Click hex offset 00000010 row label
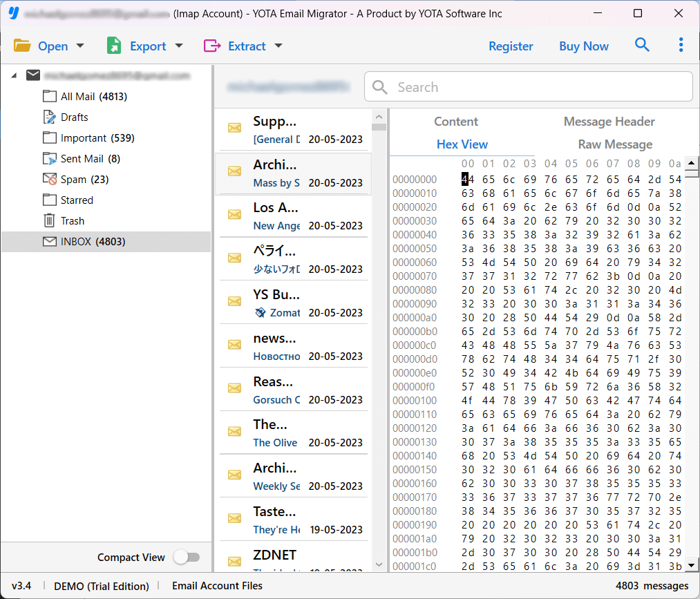Viewport: 700px width, 599px height. click(x=415, y=193)
